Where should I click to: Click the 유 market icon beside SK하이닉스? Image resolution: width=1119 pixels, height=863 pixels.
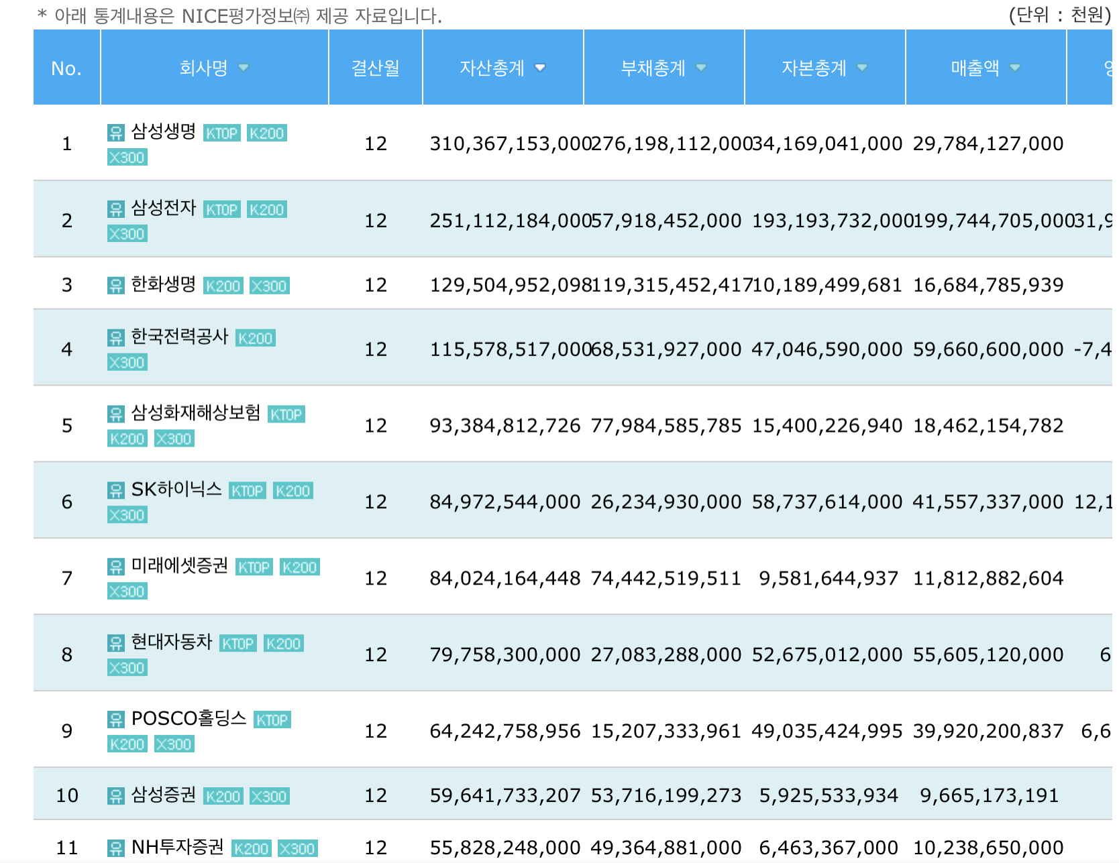tap(116, 491)
